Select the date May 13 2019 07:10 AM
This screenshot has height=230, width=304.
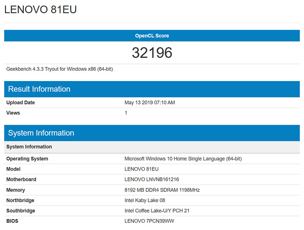(150, 103)
